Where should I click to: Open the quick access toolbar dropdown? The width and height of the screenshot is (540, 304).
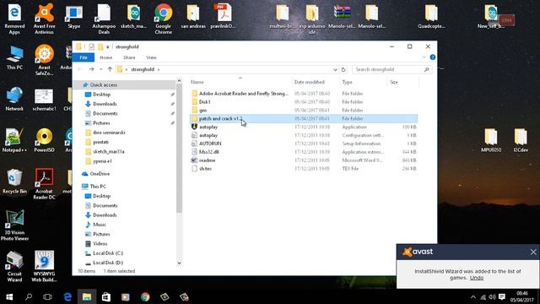tap(108, 47)
